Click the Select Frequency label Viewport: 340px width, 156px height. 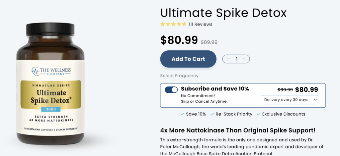coord(180,76)
